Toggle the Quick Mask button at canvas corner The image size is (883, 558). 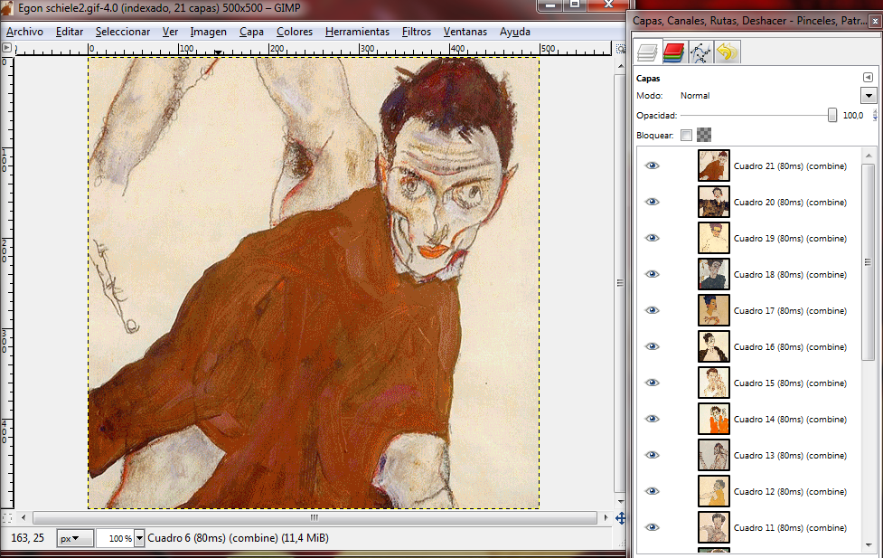[x=6, y=517]
